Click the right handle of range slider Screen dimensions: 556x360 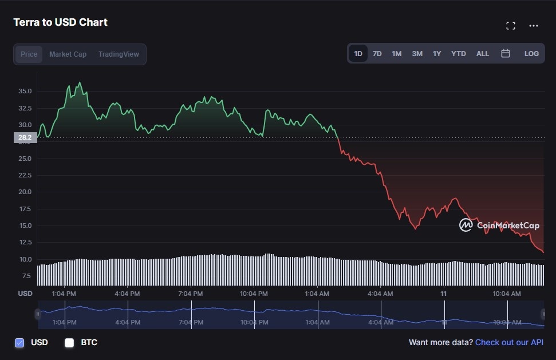tap(543, 314)
